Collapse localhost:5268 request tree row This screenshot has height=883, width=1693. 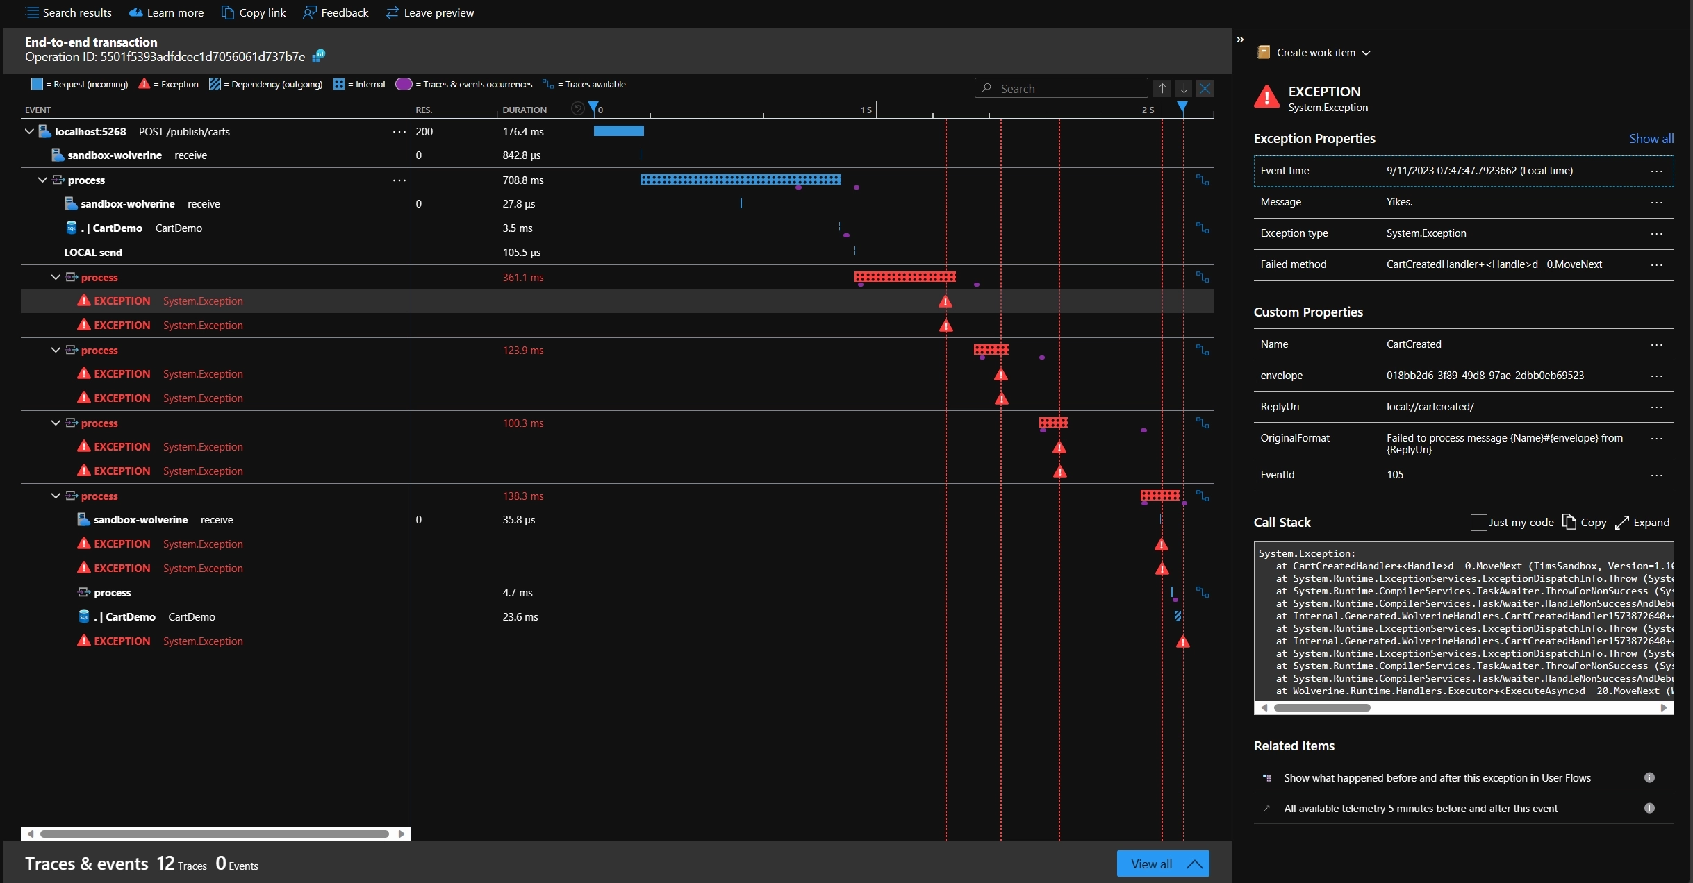[29, 131]
